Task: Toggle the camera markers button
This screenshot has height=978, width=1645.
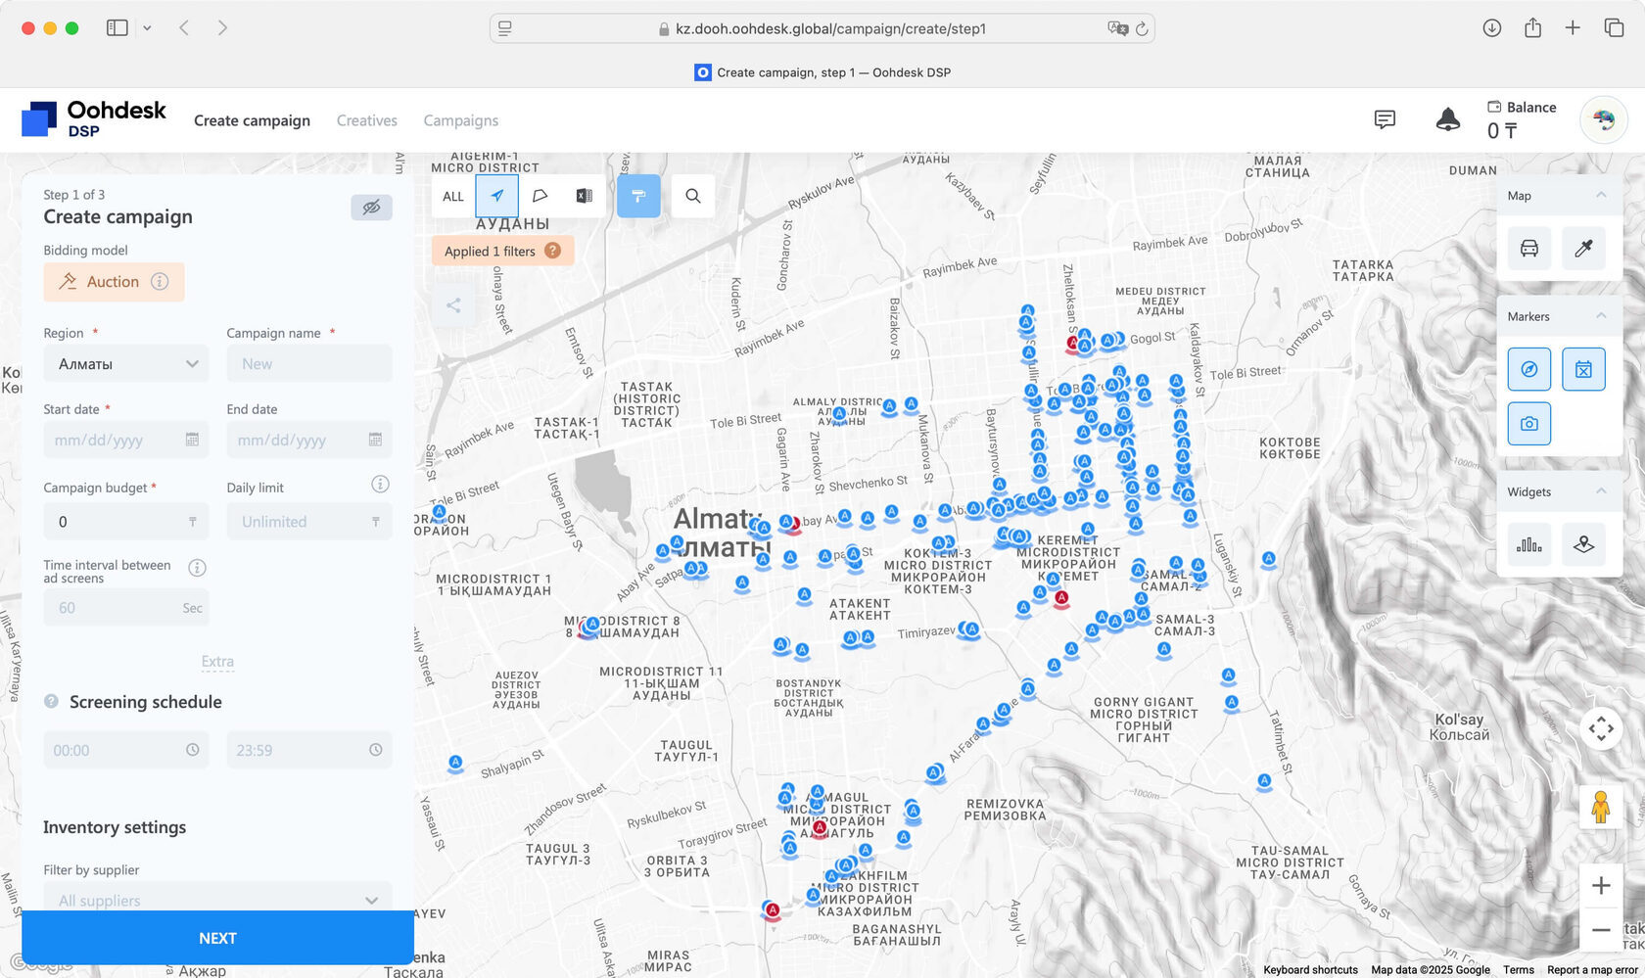Action: click(x=1528, y=424)
